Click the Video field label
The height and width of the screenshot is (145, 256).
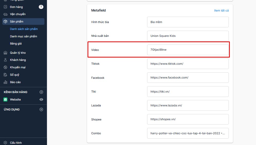pos(95,50)
